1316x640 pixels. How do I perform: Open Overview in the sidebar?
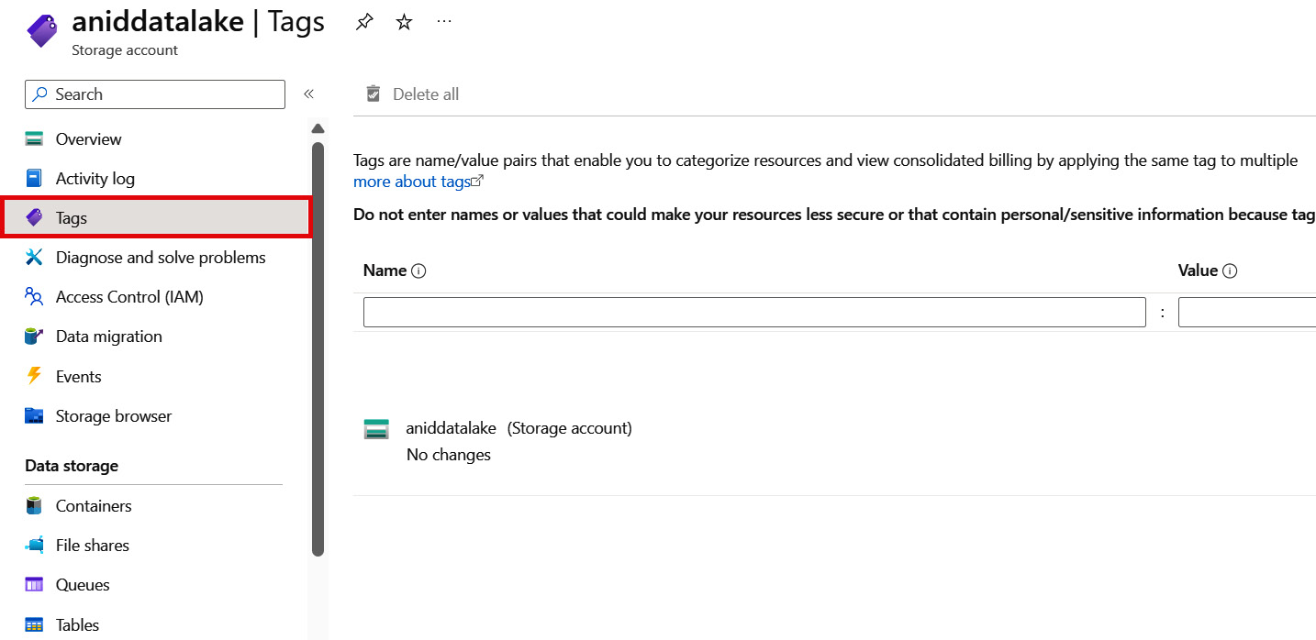point(88,139)
